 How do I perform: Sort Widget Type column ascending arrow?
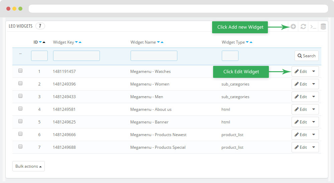251,42
